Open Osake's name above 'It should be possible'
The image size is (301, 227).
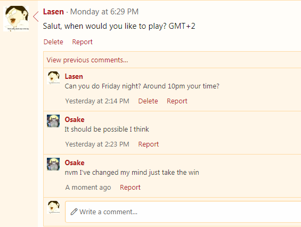75,120
